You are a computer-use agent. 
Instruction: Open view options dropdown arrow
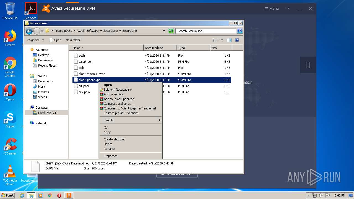tap(222, 40)
